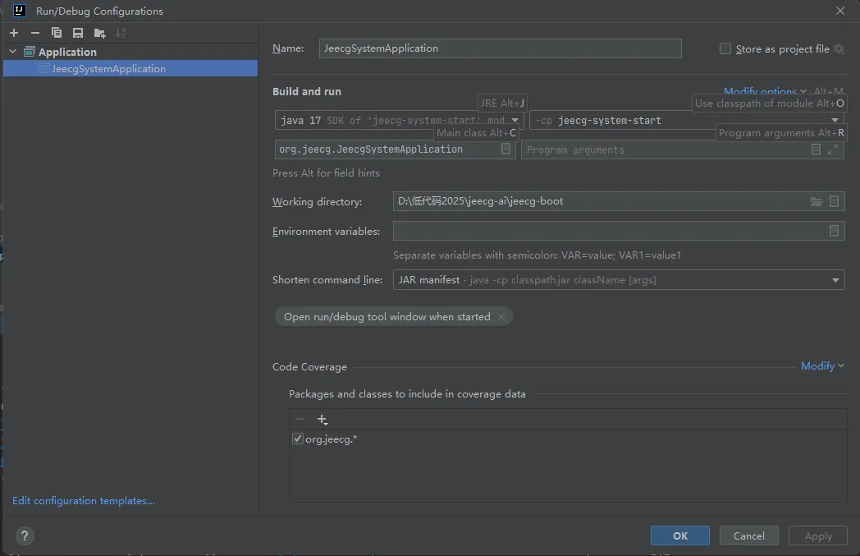Open the Shorten command line dropdown
Viewport: 860px width, 556px height.
click(x=835, y=280)
